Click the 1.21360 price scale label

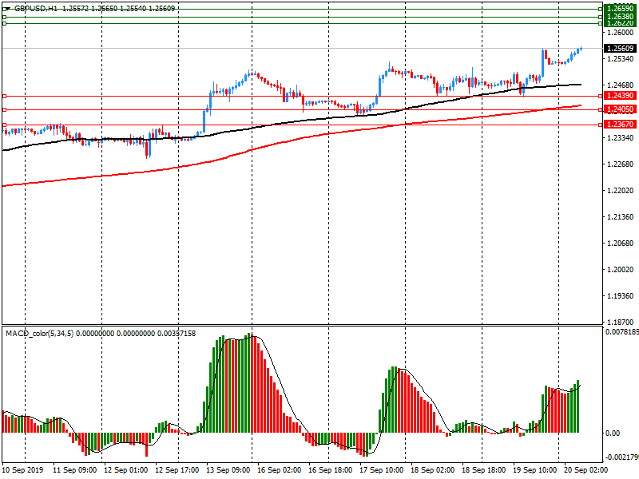(621, 216)
